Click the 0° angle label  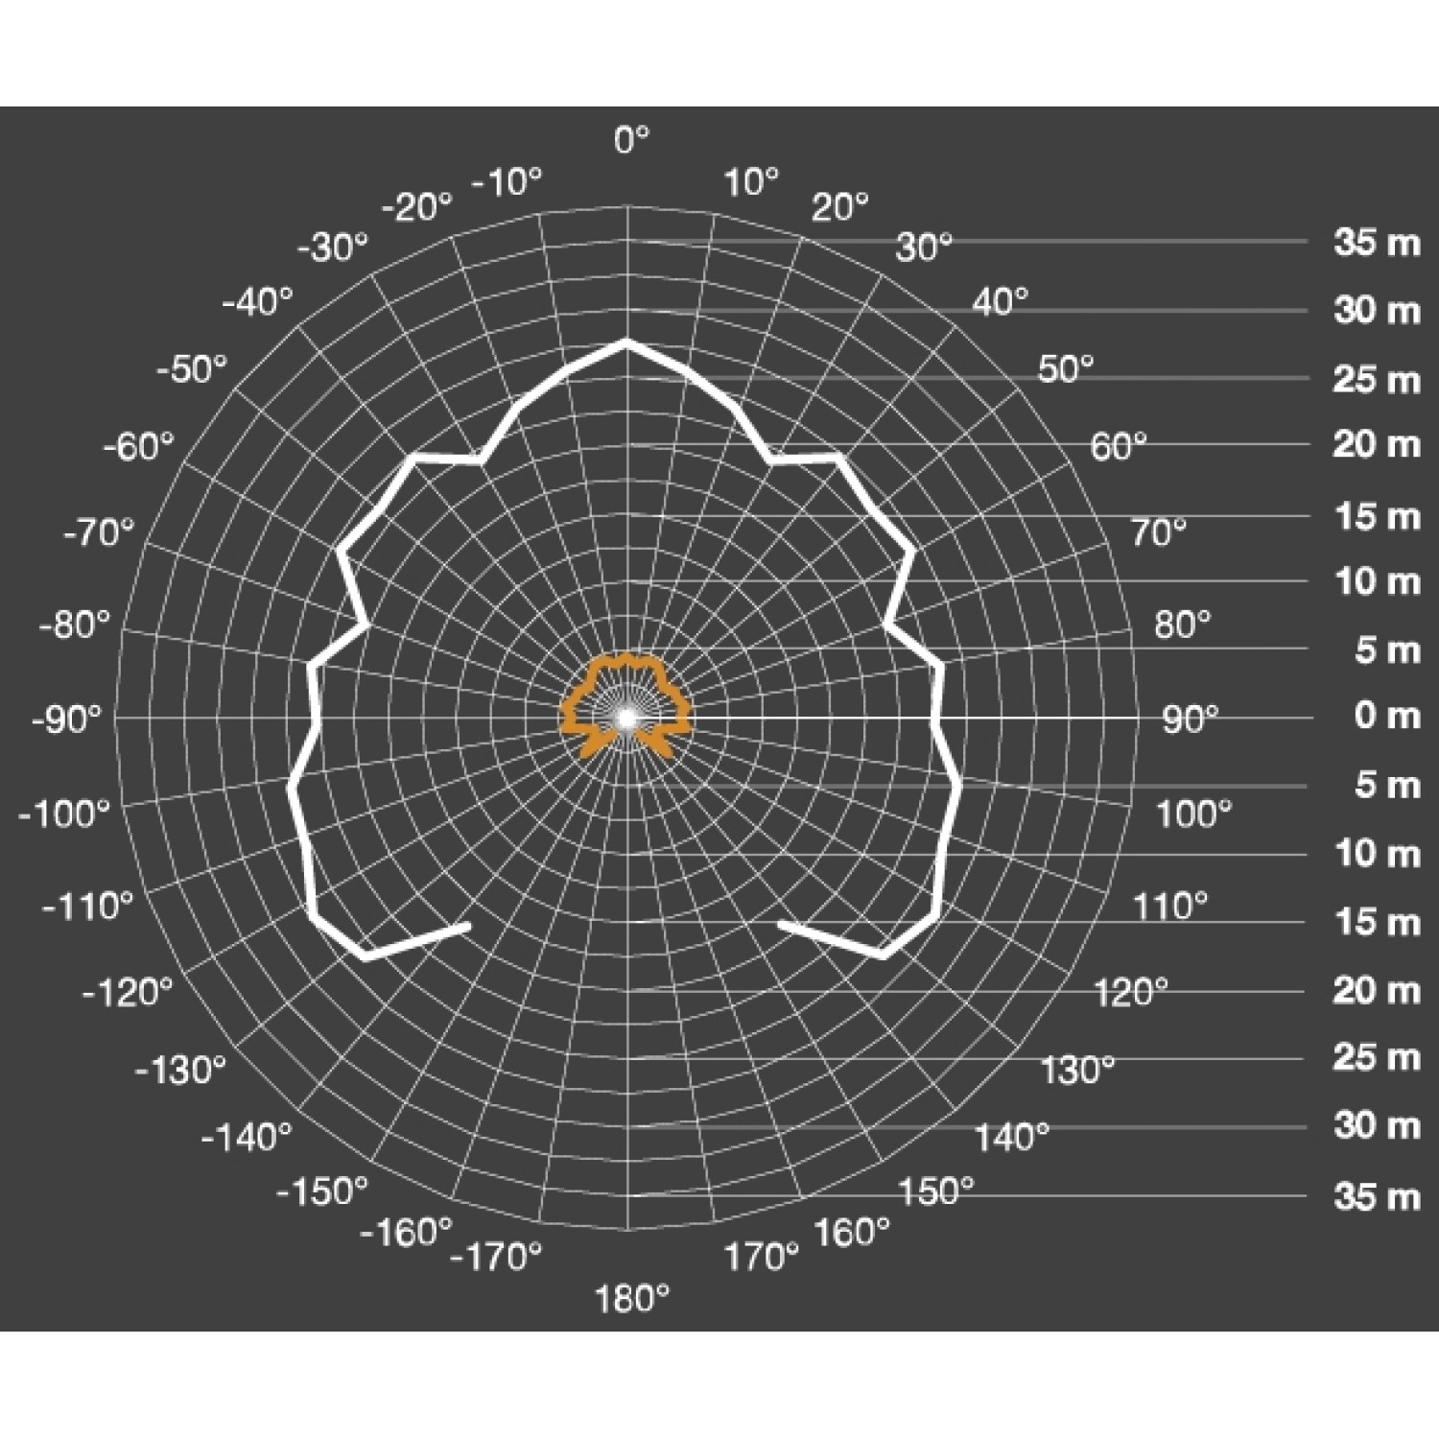coord(631,140)
